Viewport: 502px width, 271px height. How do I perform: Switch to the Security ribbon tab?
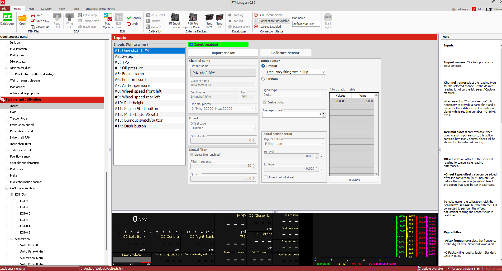(x=46, y=9)
